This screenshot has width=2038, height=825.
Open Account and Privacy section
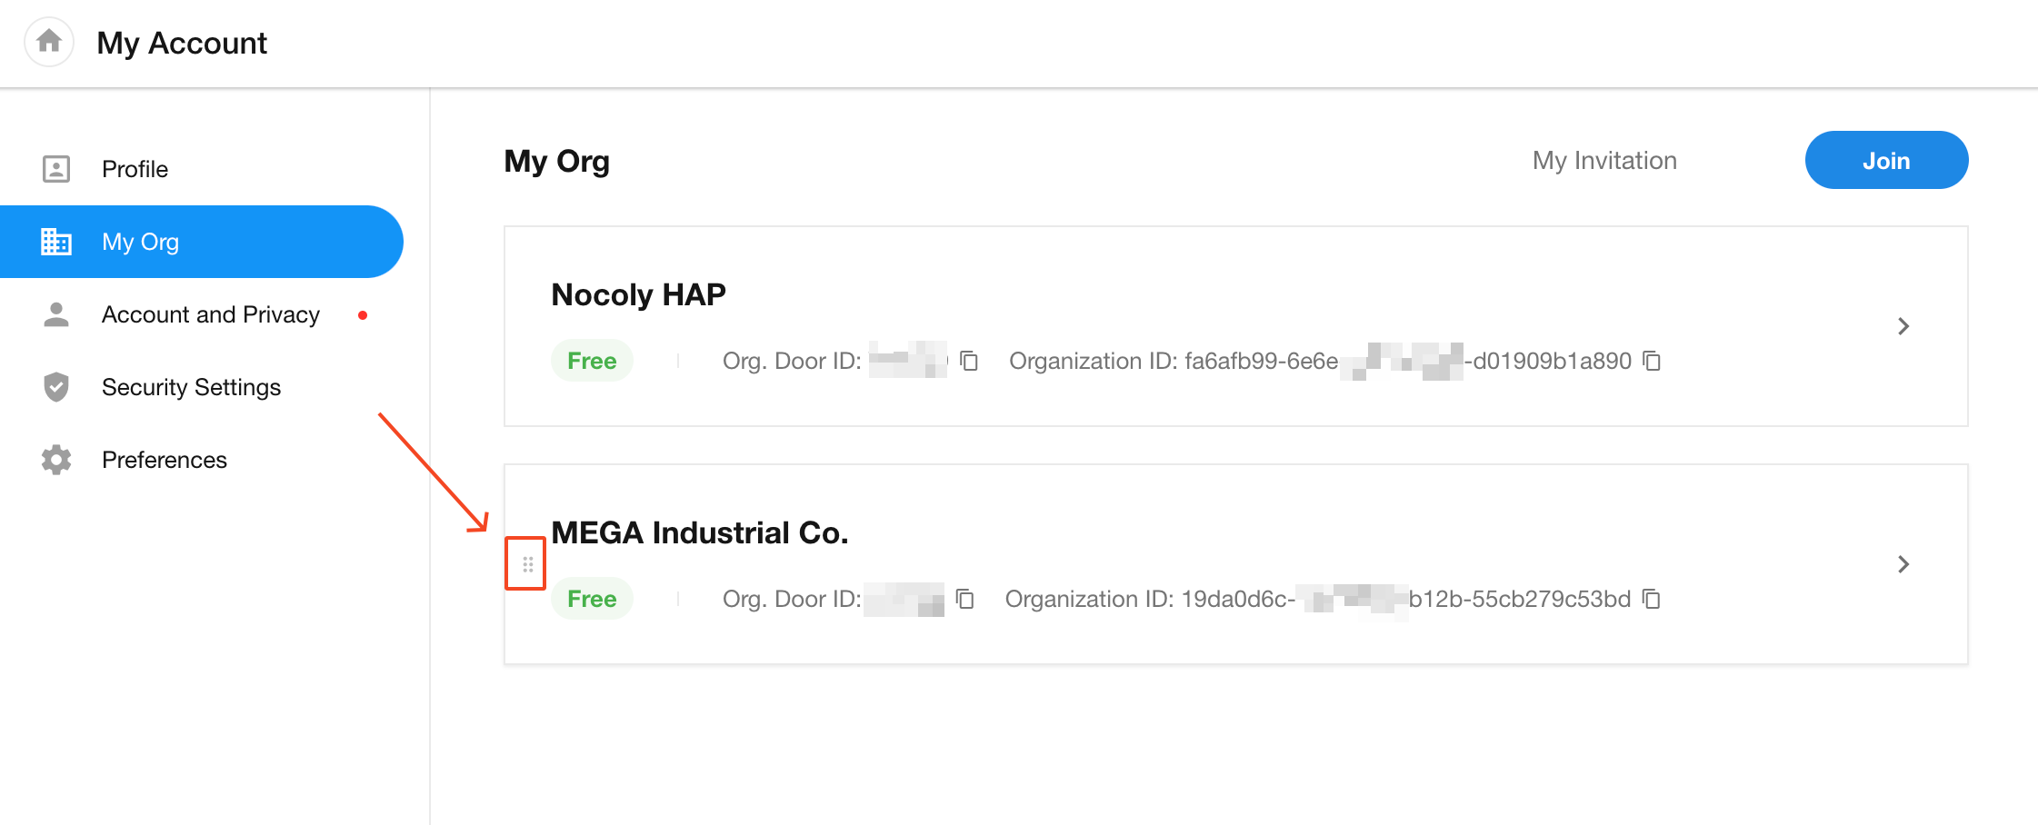[210, 314]
